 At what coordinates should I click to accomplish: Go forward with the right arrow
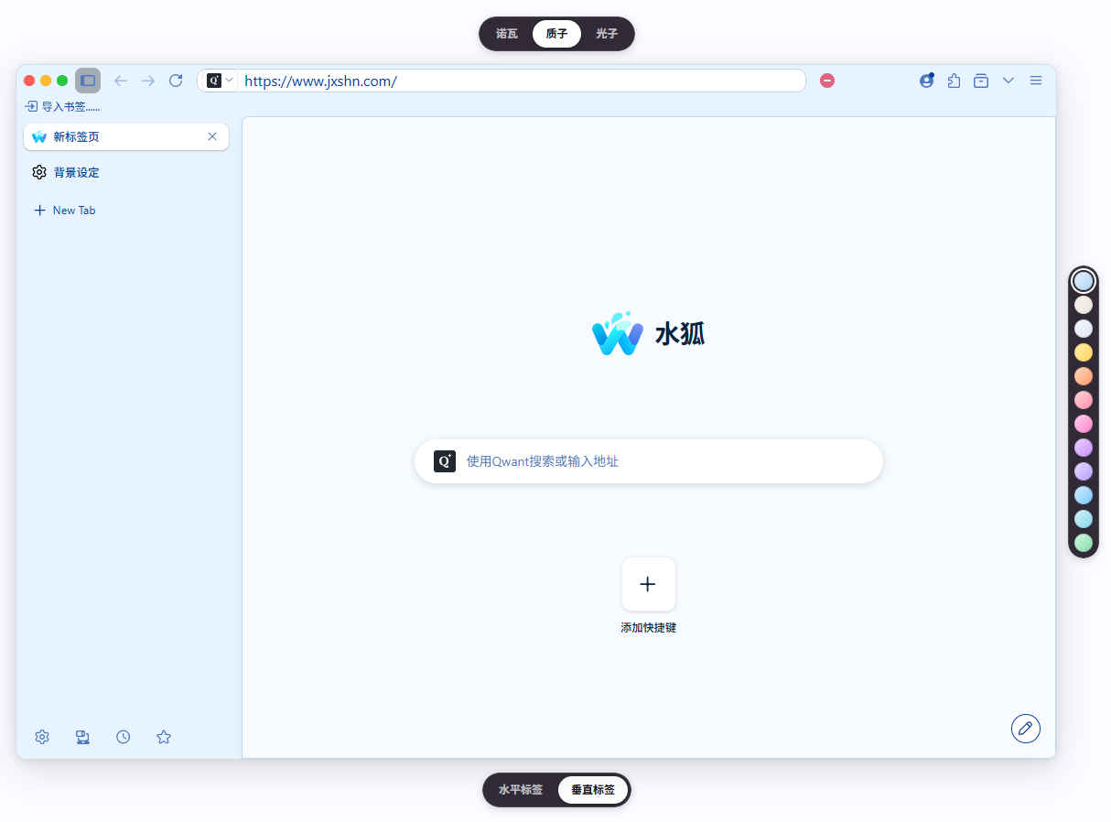[148, 81]
